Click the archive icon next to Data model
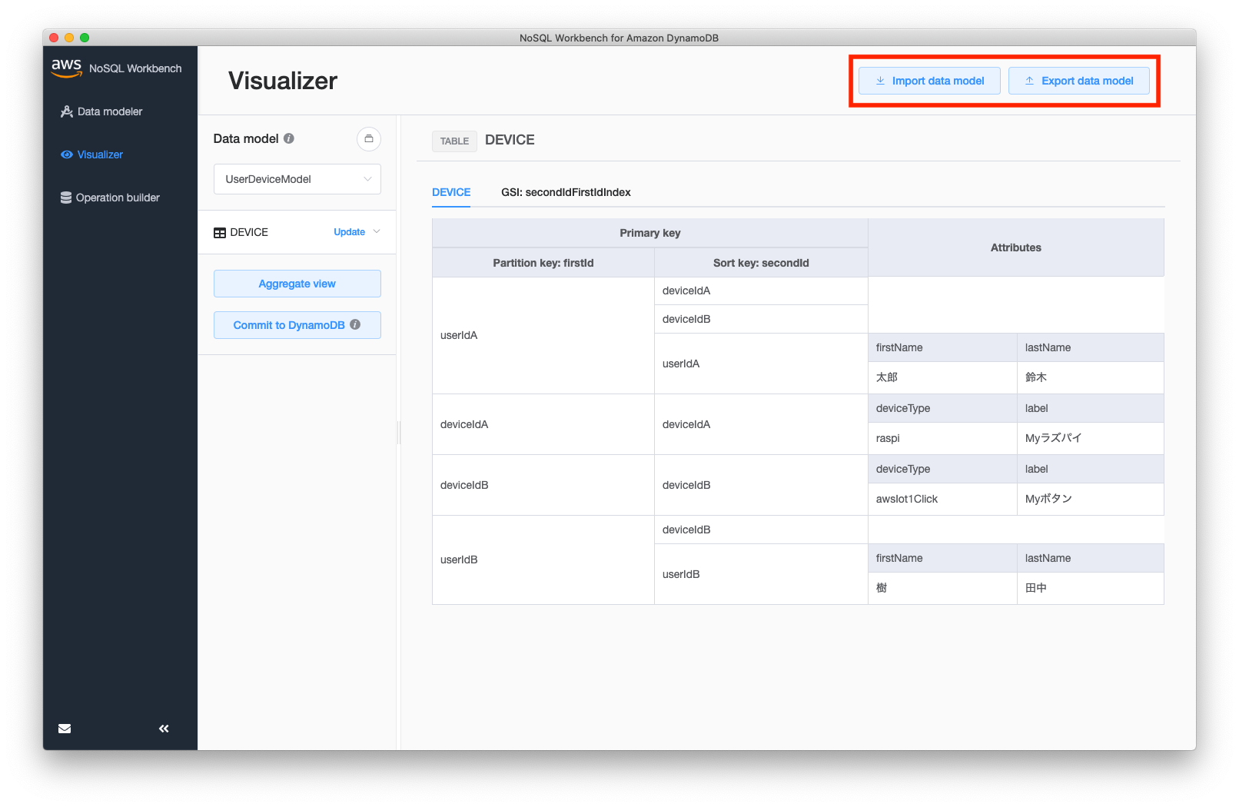 [x=369, y=139]
